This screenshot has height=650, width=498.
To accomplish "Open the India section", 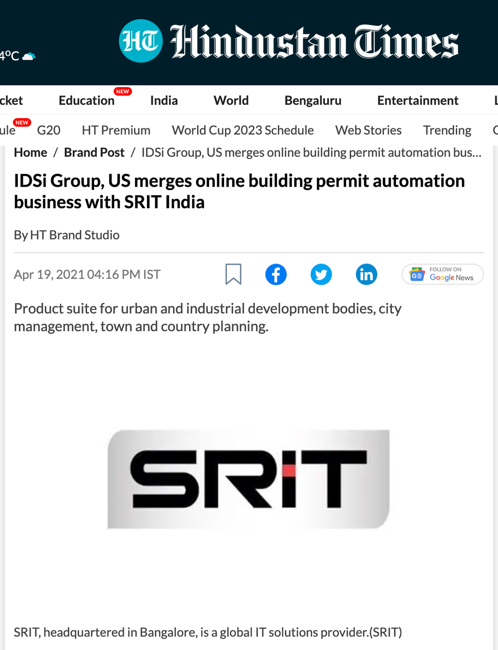I will point(164,101).
